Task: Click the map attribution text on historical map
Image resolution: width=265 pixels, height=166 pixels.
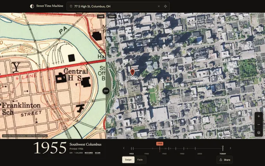Action: [x=25, y=136]
